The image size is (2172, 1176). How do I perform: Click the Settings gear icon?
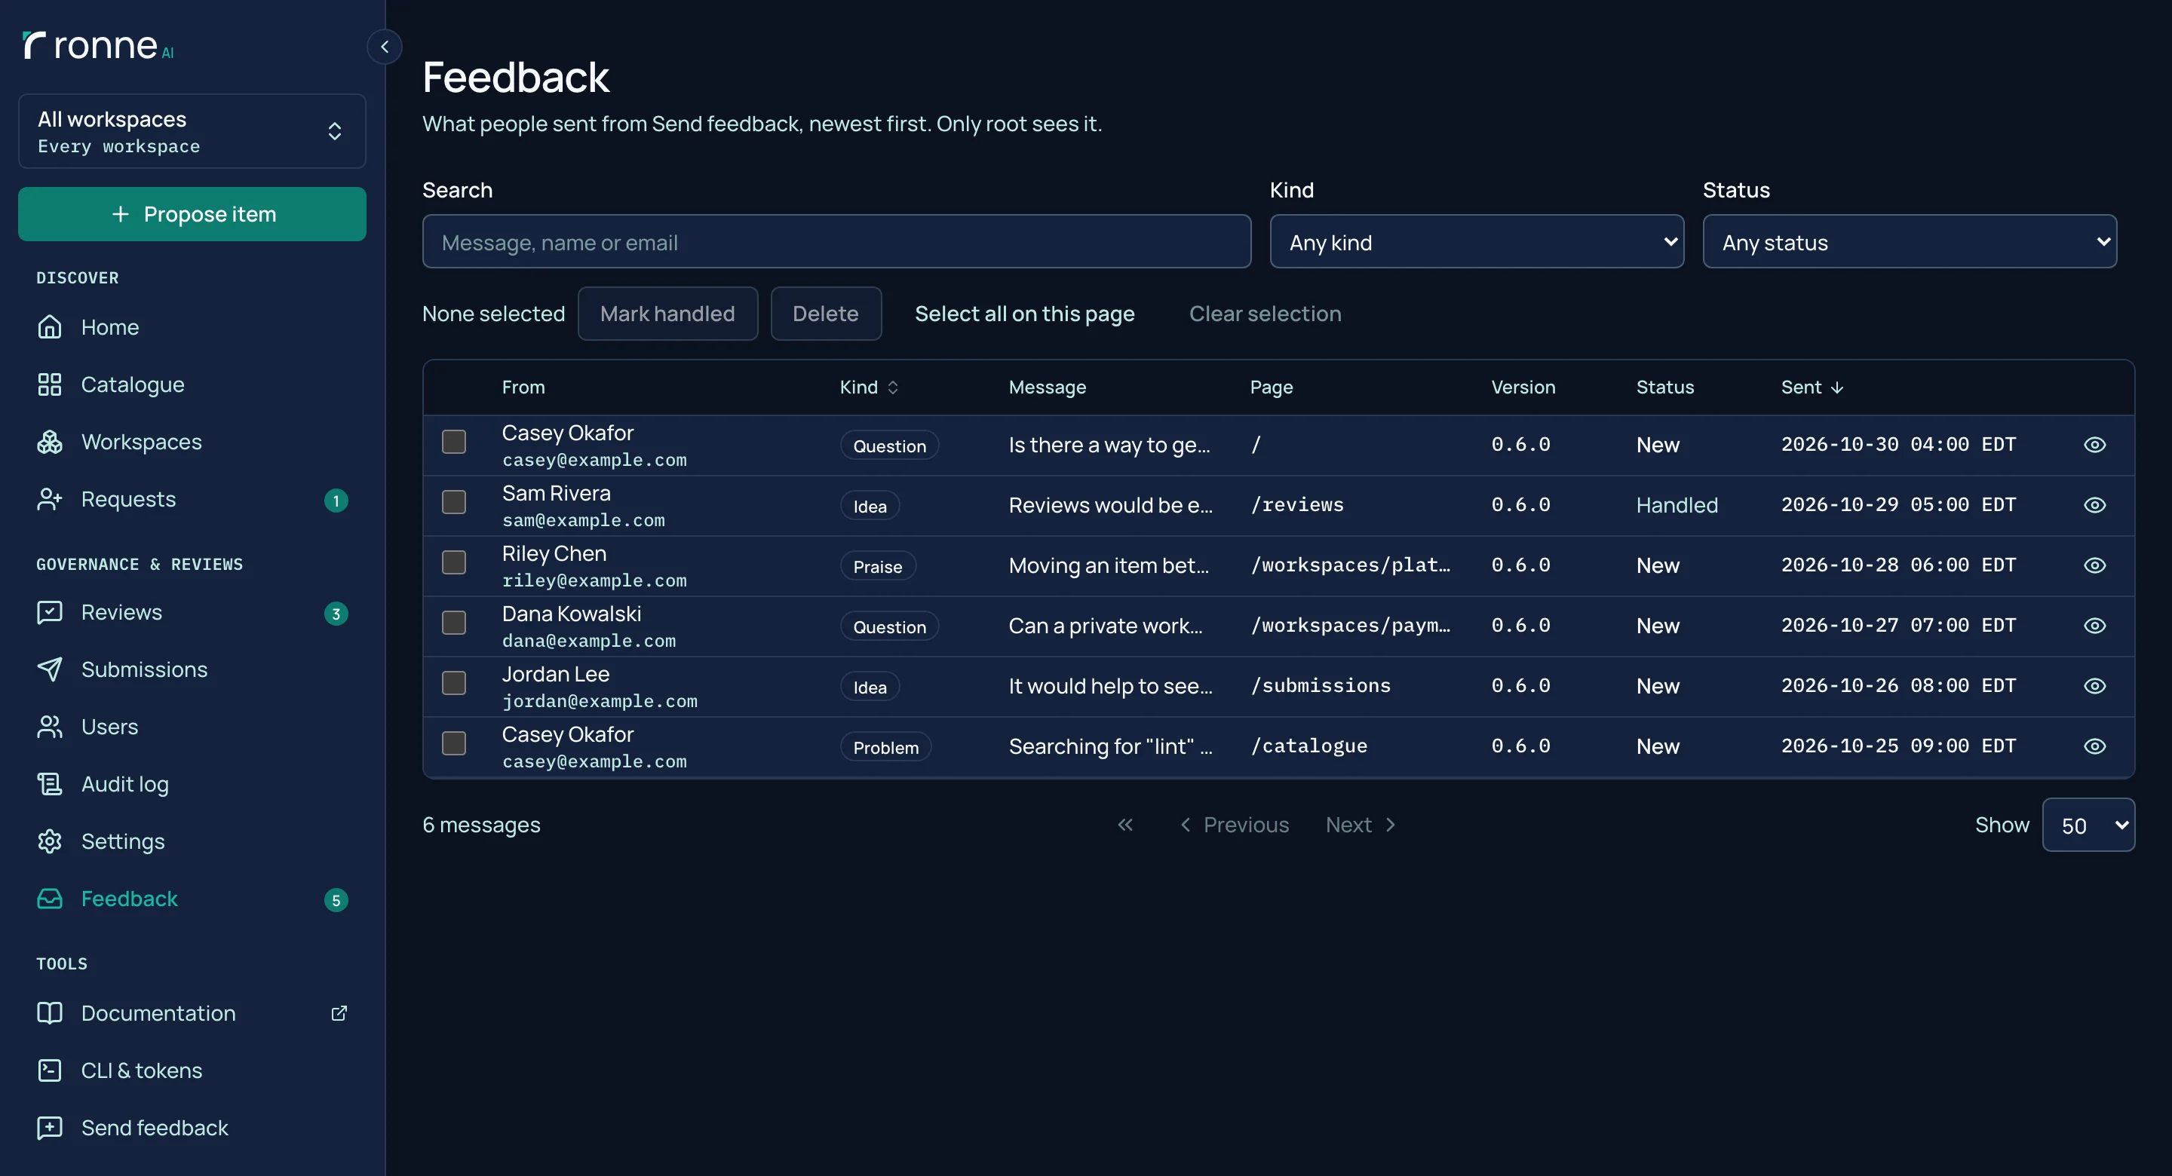[x=50, y=841]
